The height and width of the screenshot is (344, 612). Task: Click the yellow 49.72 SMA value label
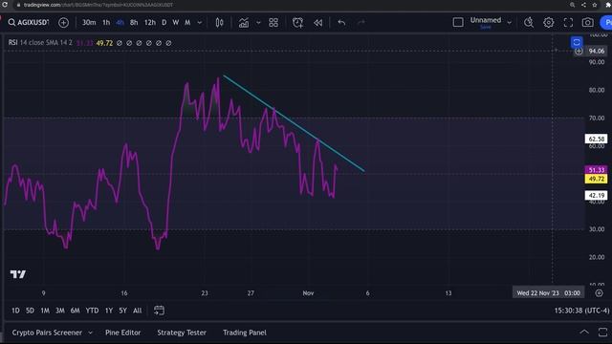click(x=596, y=179)
